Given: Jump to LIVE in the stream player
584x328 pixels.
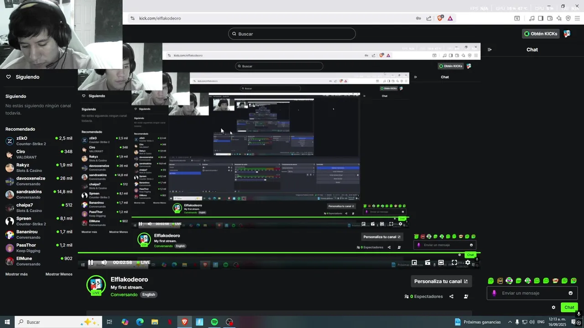Looking at the screenshot, I should pos(143,262).
